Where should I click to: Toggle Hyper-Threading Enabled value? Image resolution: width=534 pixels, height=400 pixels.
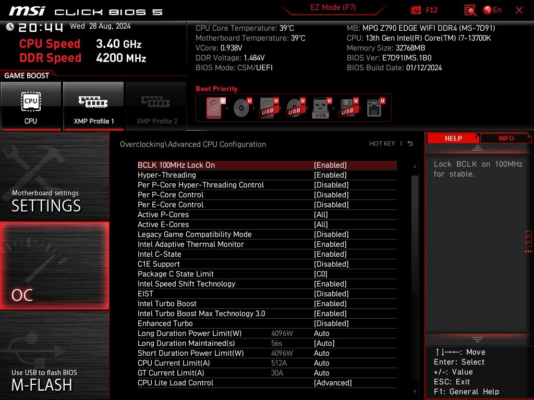click(x=330, y=175)
